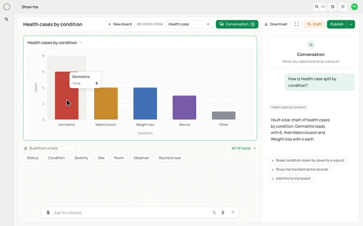Click the Conversation chat bubble icon

pos(311,45)
